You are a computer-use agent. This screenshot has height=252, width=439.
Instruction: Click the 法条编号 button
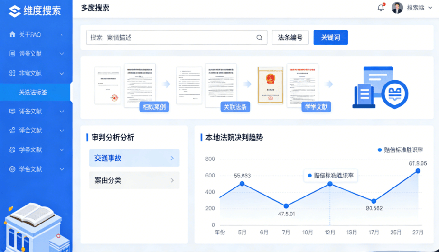(x=290, y=37)
